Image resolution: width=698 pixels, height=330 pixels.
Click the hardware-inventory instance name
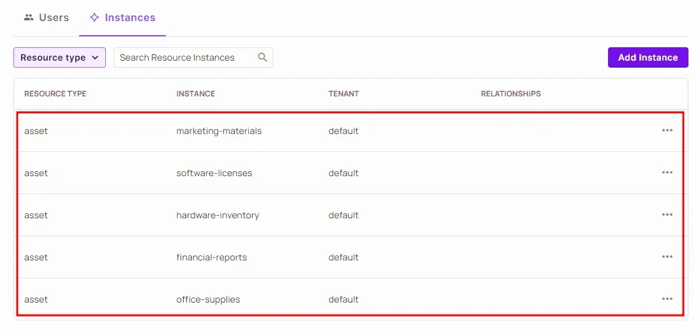coord(218,215)
